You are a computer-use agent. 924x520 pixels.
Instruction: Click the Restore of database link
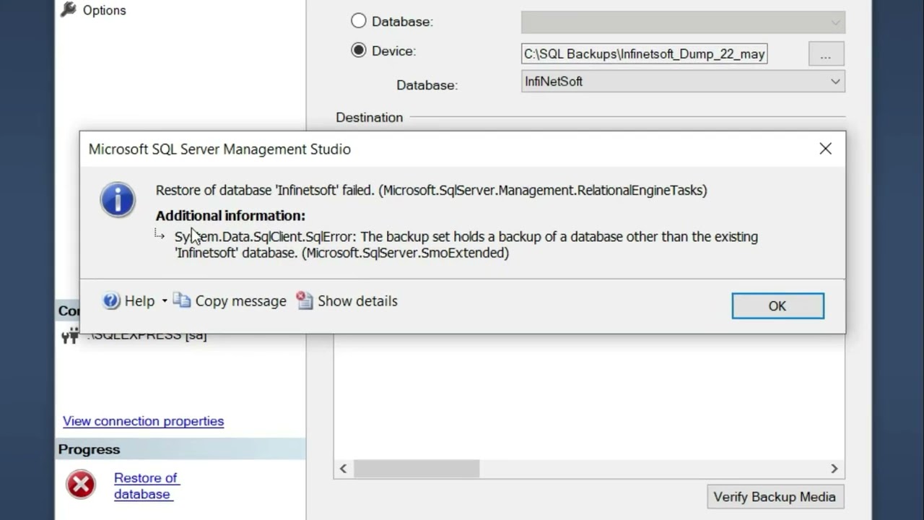point(145,486)
